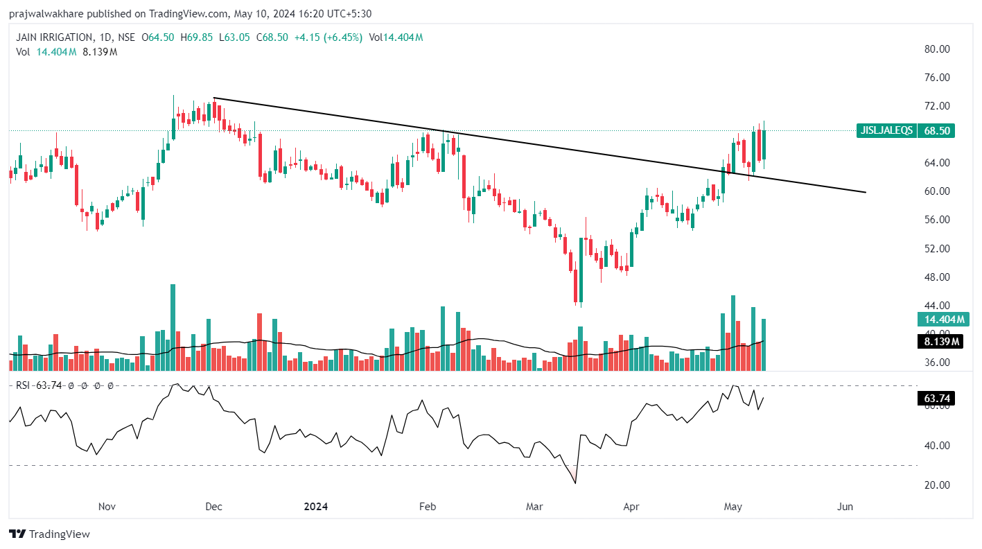Click the 8.139M value in Vol legend
Image resolution: width=982 pixels, height=549 pixels.
100,52
